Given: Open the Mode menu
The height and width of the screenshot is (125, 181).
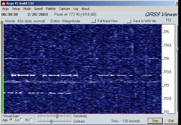Looking at the screenshot, I should (27, 9).
